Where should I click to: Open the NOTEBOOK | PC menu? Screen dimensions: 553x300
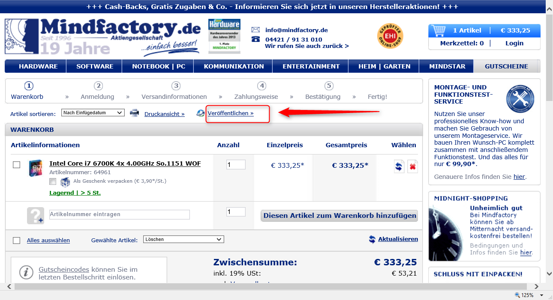pos(159,66)
